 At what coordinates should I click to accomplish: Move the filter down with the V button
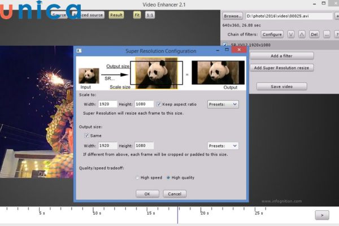291,34
